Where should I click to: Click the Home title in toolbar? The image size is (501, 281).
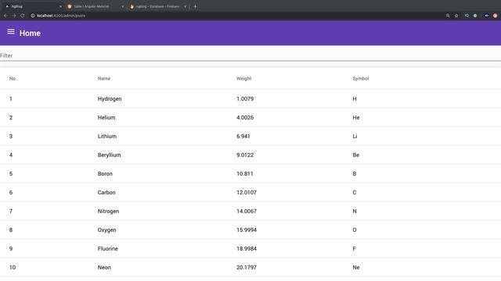[30, 33]
